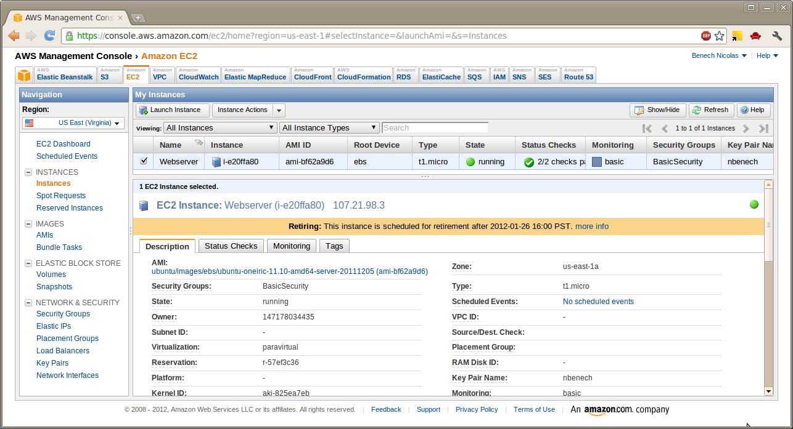
Task: Click the Launch Instance button
Action: pyautogui.click(x=171, y=110)
